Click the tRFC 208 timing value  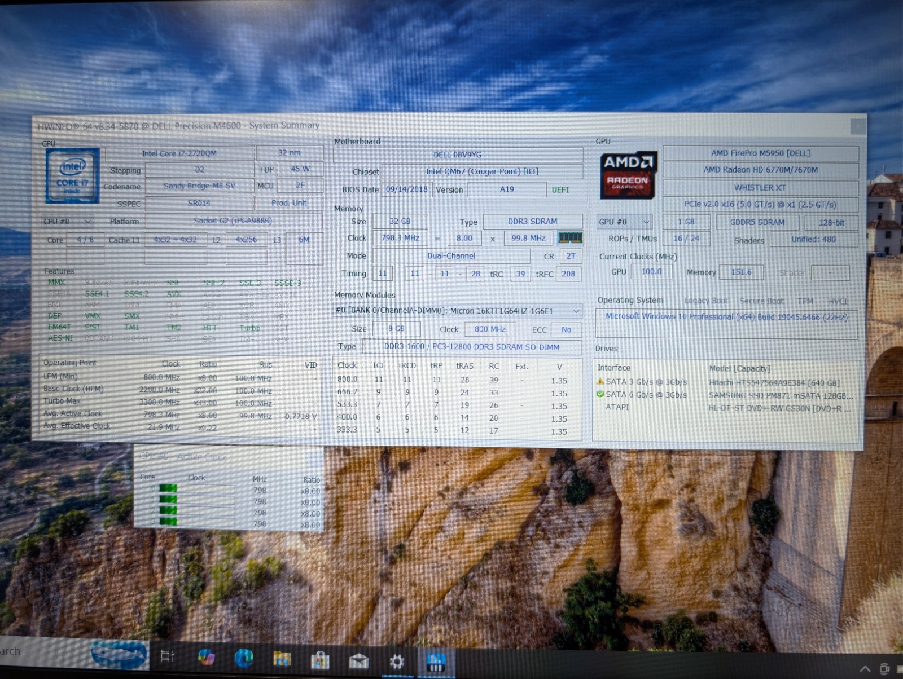point(568,274)
